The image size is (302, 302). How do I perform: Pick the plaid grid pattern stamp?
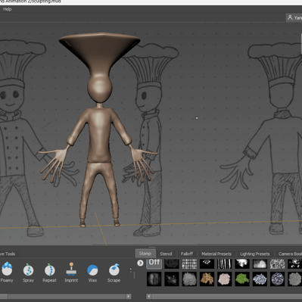189,263
